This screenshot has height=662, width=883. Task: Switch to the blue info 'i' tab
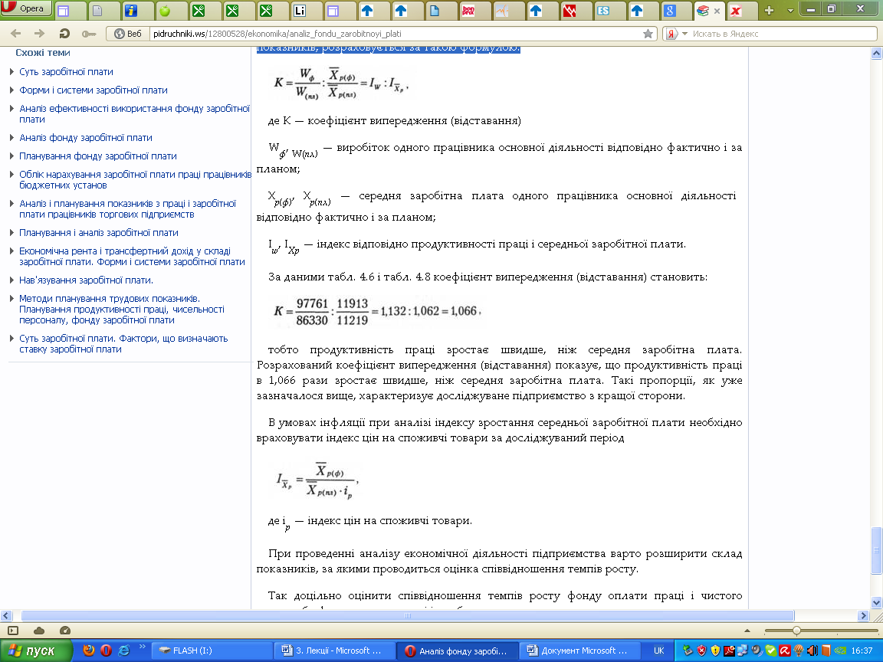(130, 10)
